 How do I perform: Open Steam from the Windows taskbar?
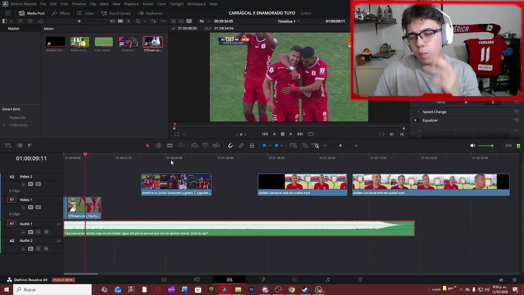[x=305, y=290]
